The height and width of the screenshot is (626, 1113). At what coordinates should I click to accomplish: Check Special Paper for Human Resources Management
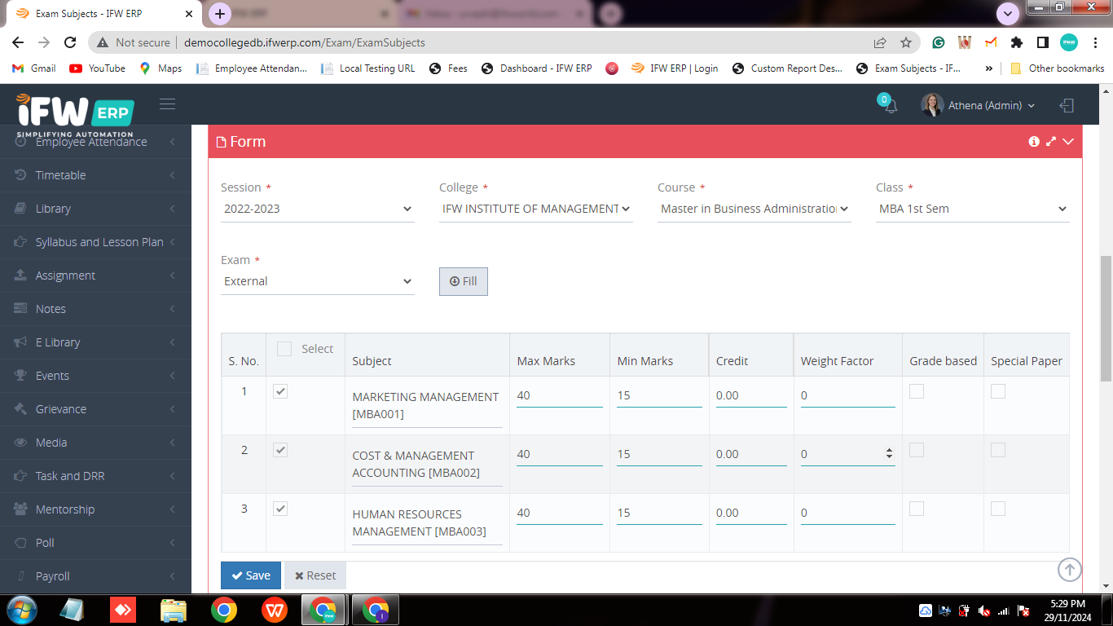[998, 509]
